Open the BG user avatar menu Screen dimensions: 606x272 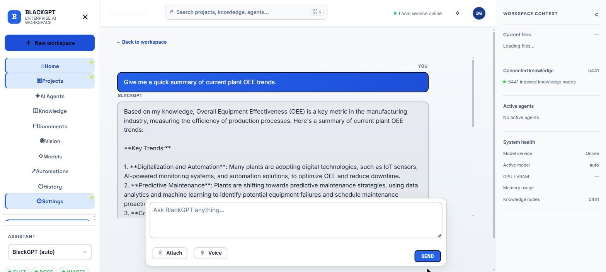479,13
